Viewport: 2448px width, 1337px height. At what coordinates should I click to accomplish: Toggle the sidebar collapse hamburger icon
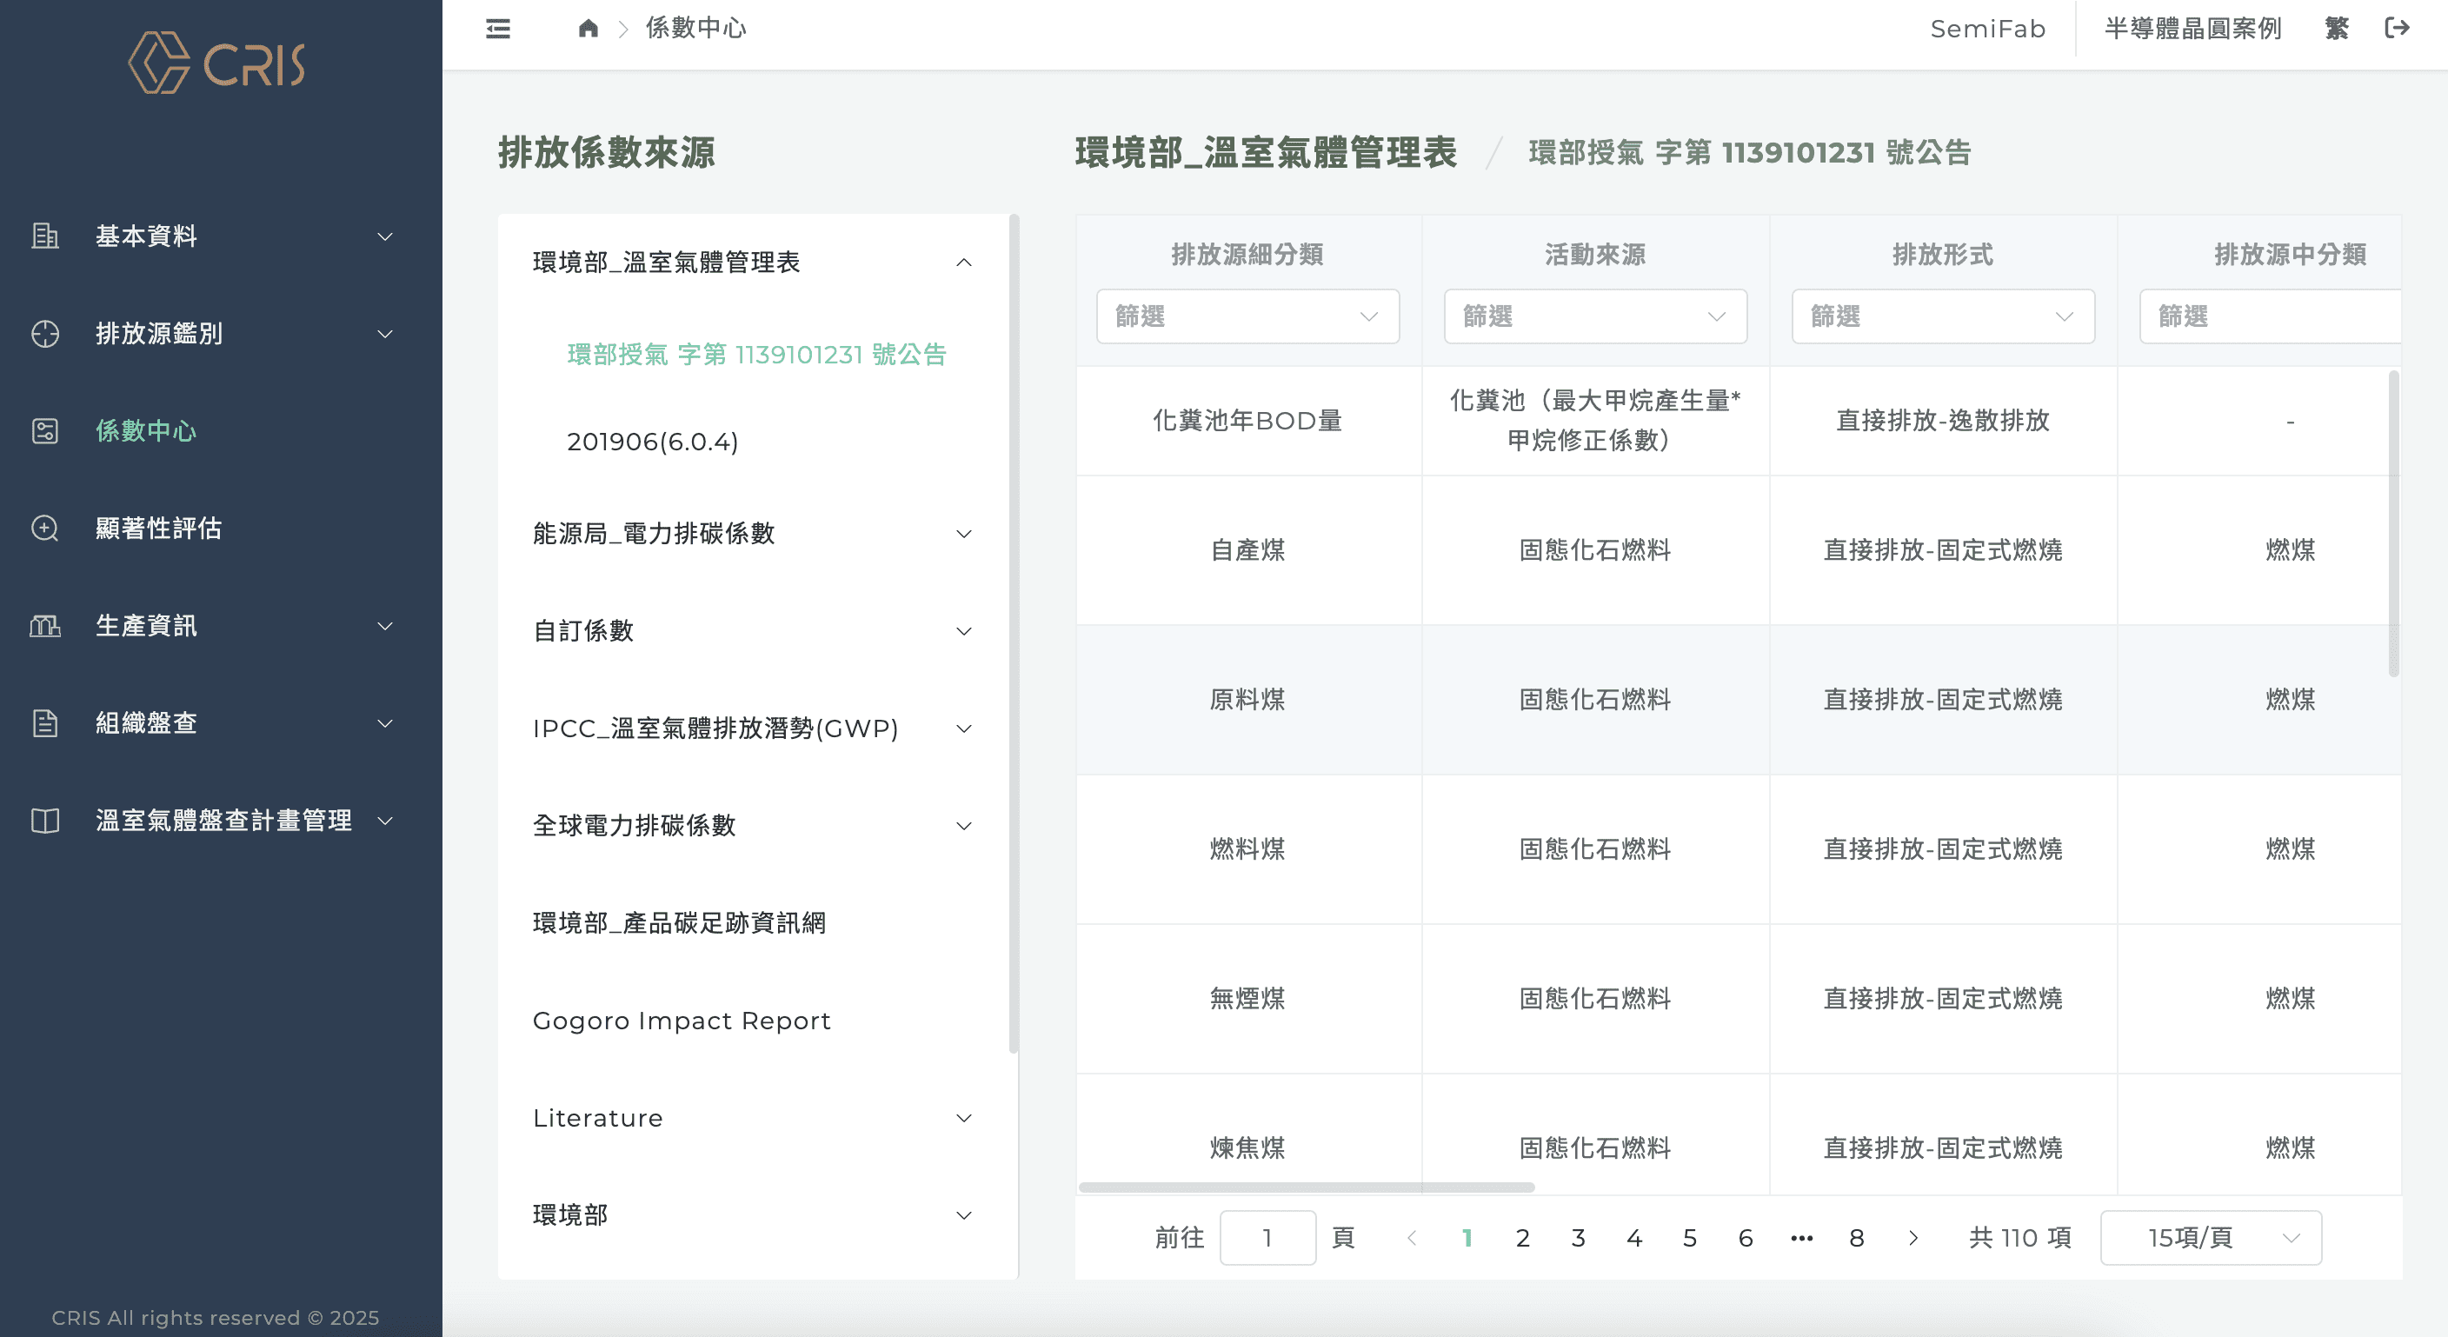point(498,29)
